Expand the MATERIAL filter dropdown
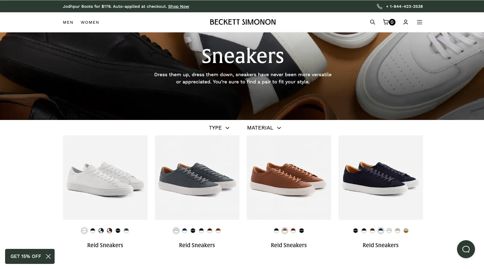The image size is (484, 269). 264,128
